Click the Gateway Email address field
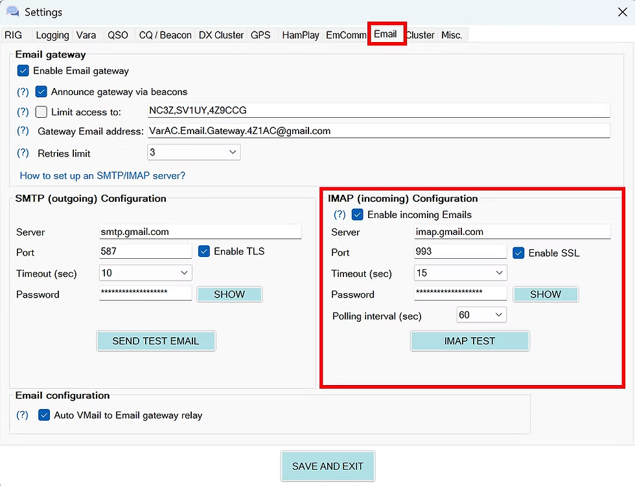635x486 pixels. tap(378, 131)
